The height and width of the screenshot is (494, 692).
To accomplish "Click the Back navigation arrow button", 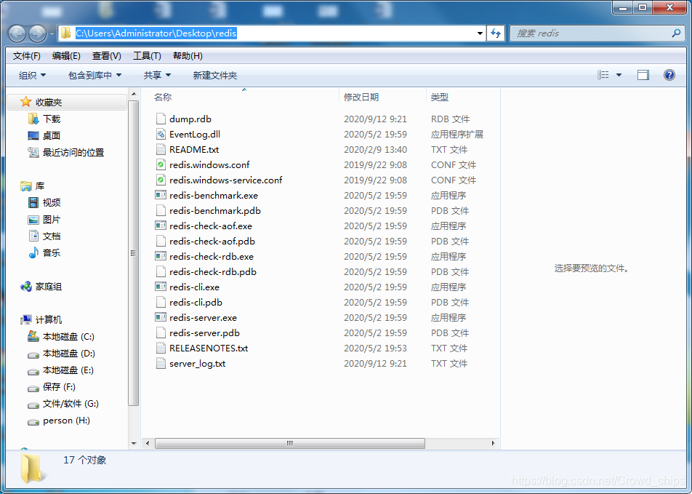I will click(17, 33).
